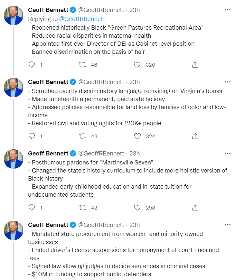The height and width of the screenshot is (280, 235).
Task: Share the Martinsville Seven tweet
Action: (x=195, y=208)
